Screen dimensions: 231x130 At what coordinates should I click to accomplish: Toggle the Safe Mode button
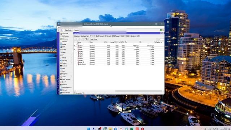(68, 30)
